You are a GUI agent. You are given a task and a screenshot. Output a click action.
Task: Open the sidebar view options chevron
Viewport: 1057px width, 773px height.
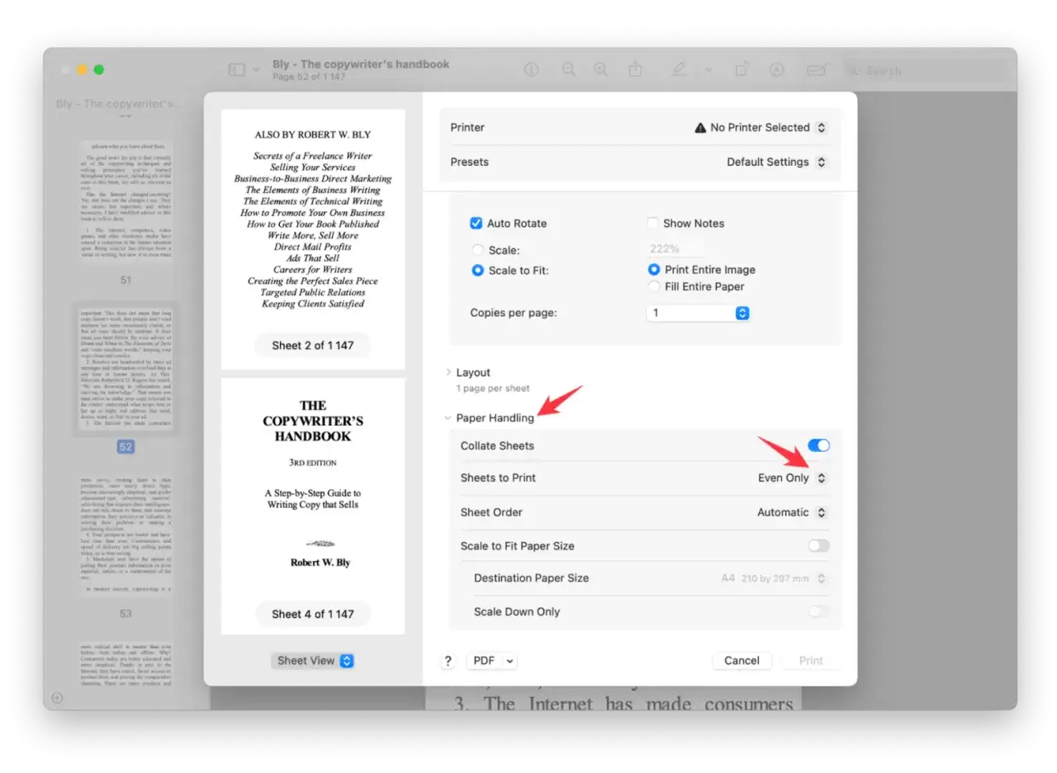[255, 70]
